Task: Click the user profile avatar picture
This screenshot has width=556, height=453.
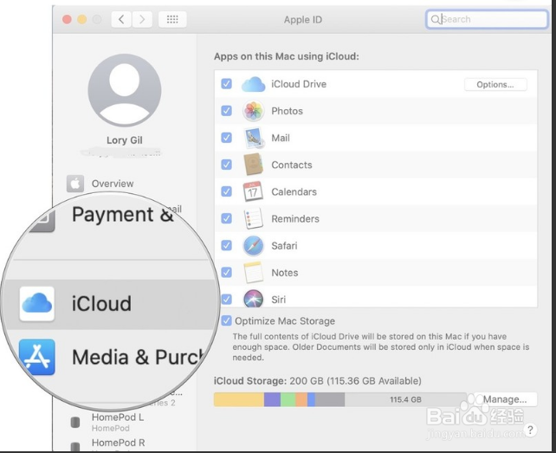Action: point(125,90)
